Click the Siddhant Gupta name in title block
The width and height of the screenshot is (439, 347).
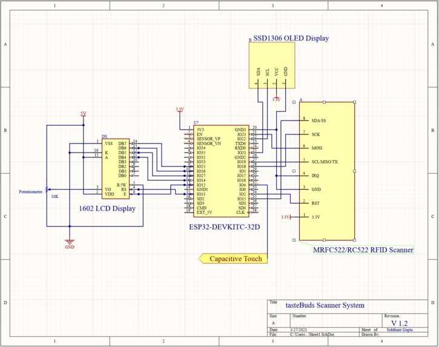(400, 329)
